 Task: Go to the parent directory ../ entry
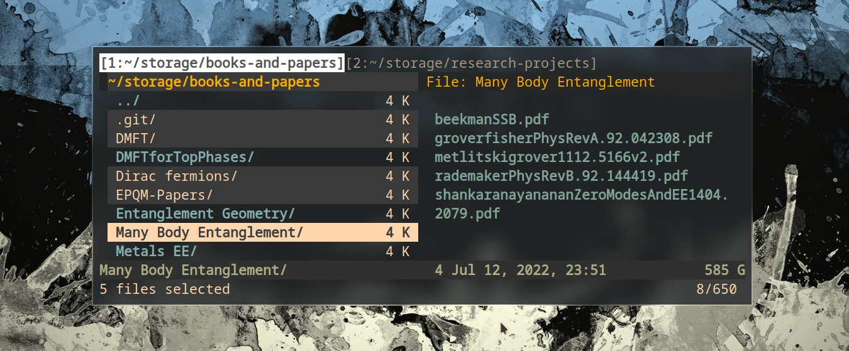128,100
